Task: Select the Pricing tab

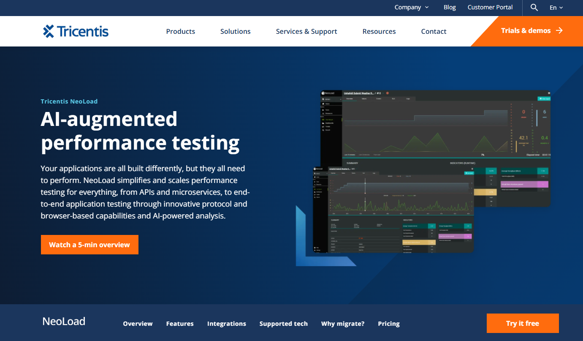Action: [389, 324]
